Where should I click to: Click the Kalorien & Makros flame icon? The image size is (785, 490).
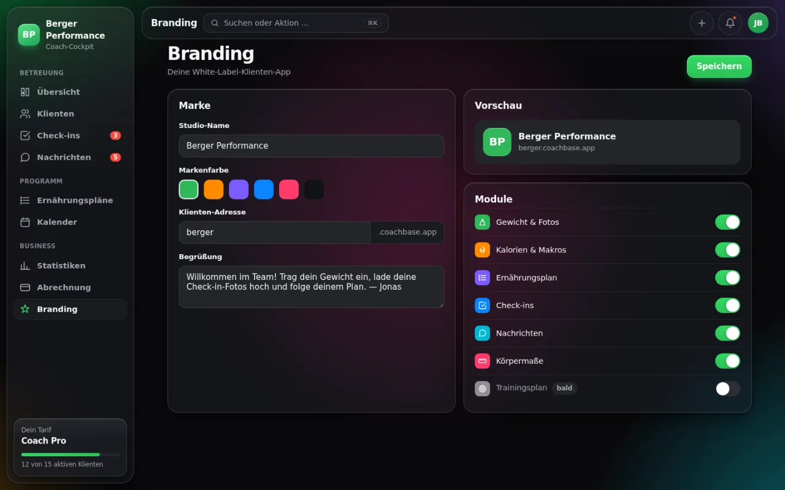(482, 250)
